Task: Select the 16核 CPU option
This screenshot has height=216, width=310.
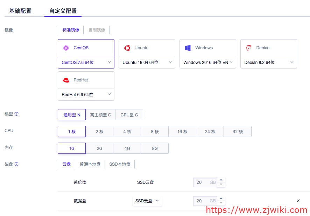Action: [182, 131]
